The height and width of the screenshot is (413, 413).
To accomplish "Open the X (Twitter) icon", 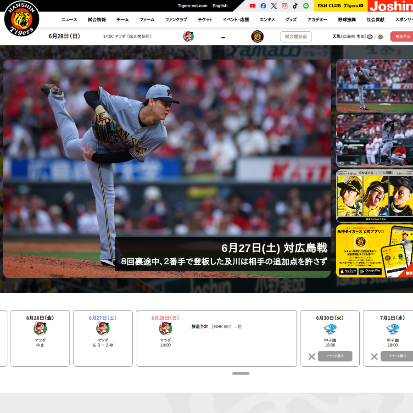I will coord(274,6).
